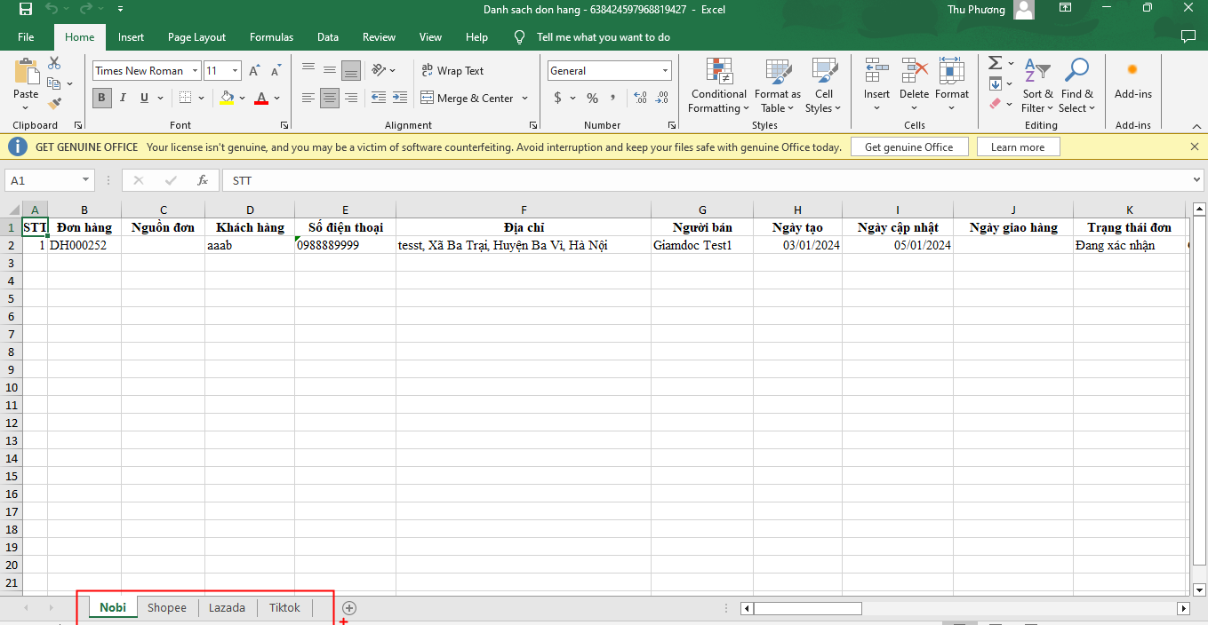Click the Merge & Center icon

pyautogui.click(x=428, y=99)
